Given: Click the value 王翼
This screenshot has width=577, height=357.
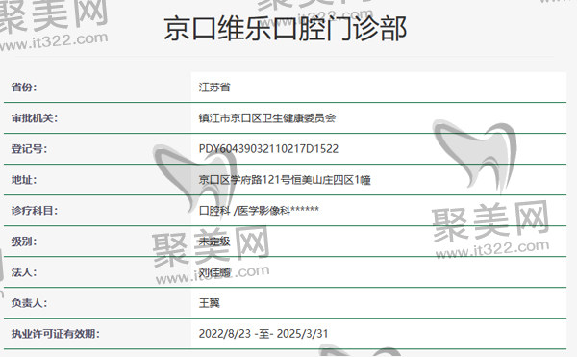Looking at the screenshot, I should (210, 303).
